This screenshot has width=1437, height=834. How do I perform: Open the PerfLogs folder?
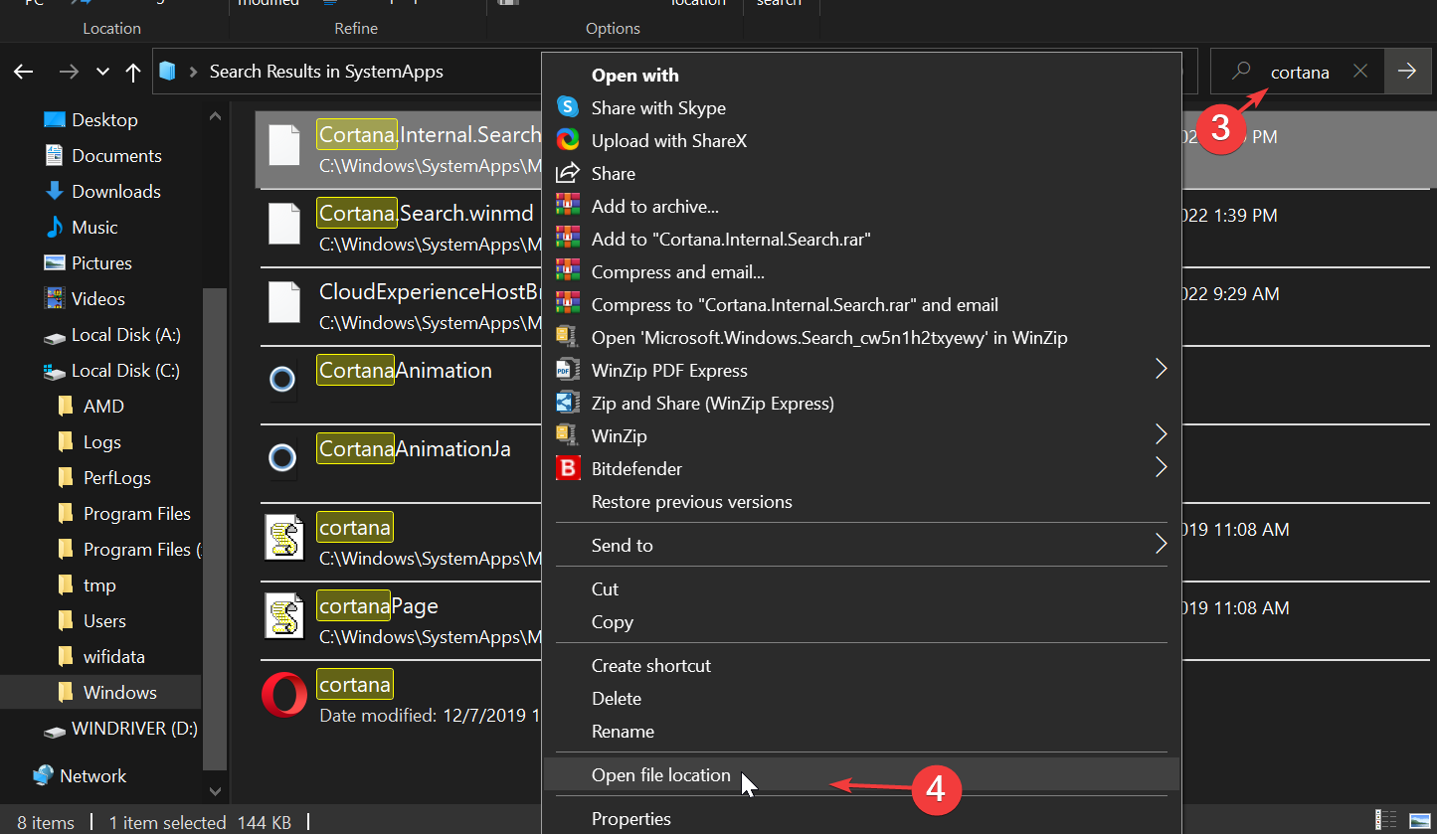[x=117, y=477]
